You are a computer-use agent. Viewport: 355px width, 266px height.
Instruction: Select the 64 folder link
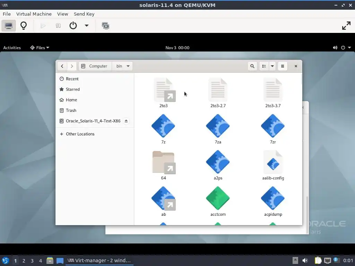pyautogui.click(x=164, y=165)
